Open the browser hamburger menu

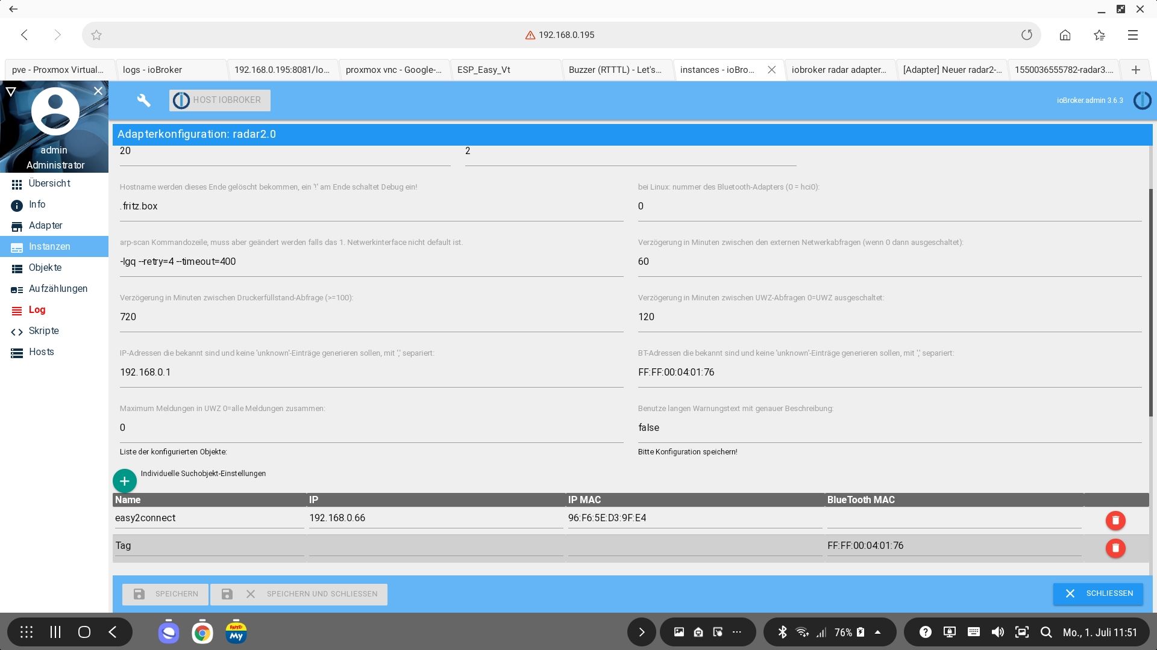pos(1133,35)
